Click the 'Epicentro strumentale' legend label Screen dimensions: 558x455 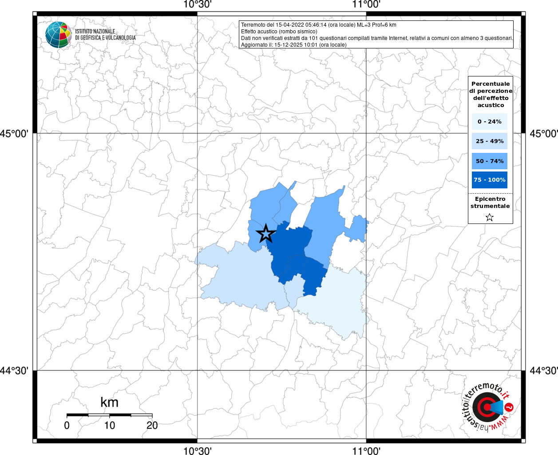[490, 202]
